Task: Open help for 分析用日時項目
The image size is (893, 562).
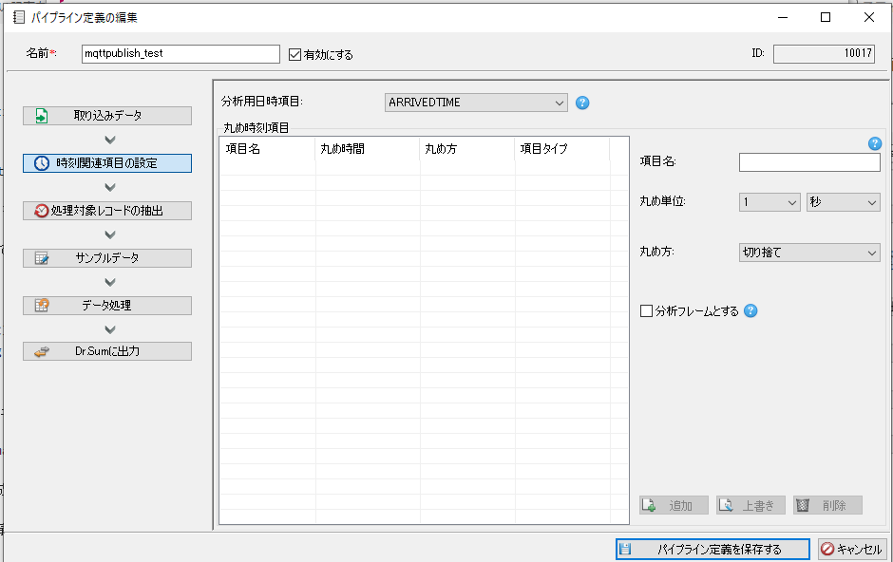Action: tap(582, 103)
